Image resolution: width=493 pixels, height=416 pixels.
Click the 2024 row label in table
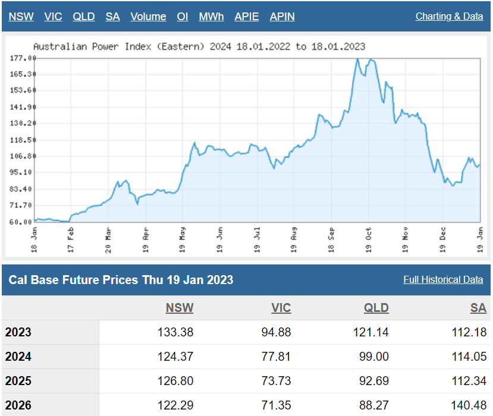(18, 357)
